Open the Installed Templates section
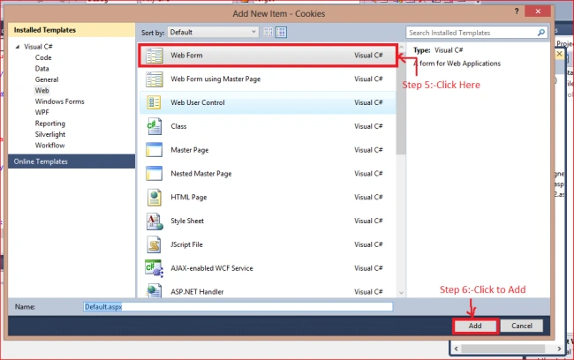 click(72, 30)
